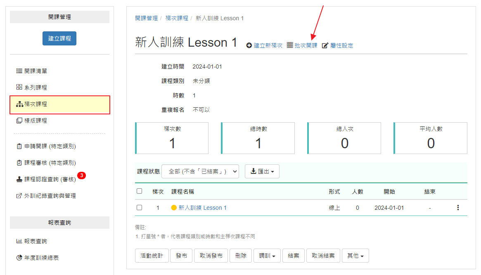The image size is (481, 275).
Task: Open the 課程狀態 filter dropdown
Action: (x=200, y=171)
